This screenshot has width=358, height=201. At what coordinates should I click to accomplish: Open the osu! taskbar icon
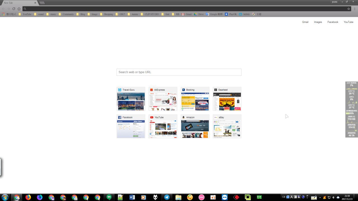[201, 197]
